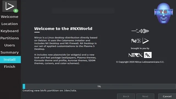
Task: Select the Summary step
Action: click(x=10, y=52)
